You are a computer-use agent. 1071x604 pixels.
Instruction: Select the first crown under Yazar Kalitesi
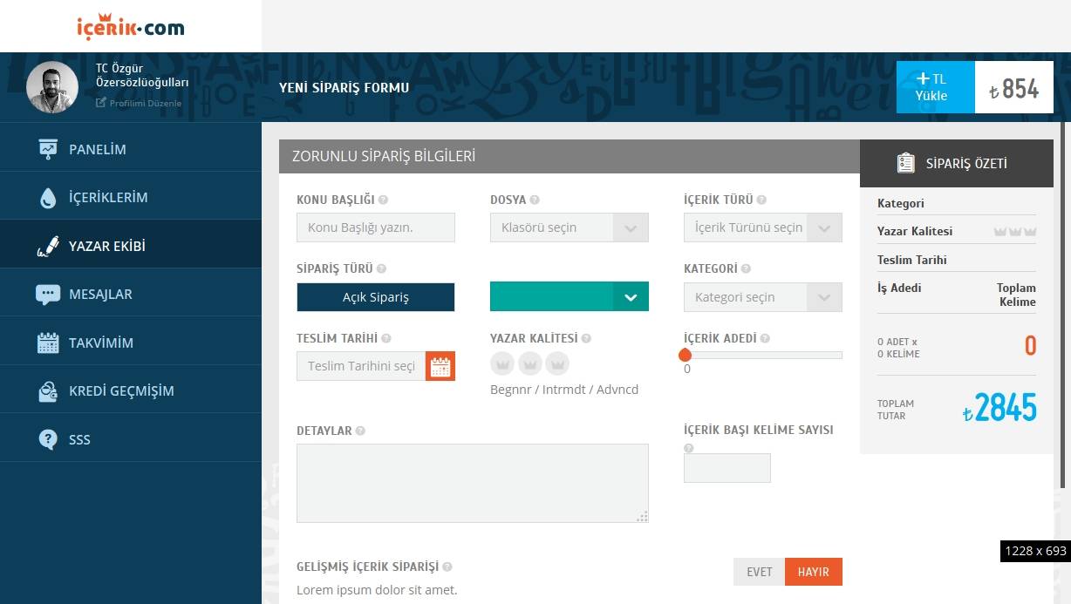tap(502, 363)
